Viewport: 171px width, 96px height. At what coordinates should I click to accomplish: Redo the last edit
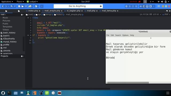[x=15, y=6]
